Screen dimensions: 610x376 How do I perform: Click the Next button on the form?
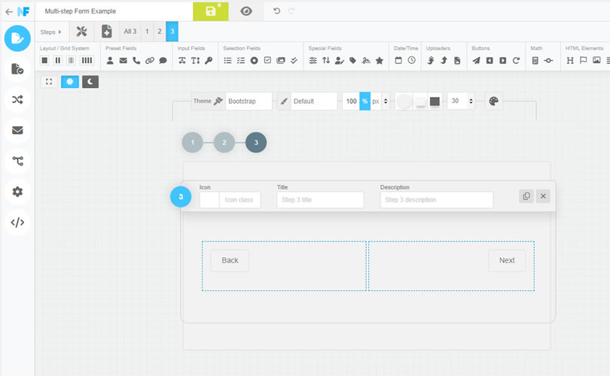507,260
